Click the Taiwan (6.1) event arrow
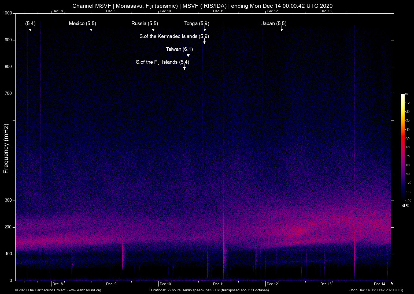414x294 pixels. point(188,55)
